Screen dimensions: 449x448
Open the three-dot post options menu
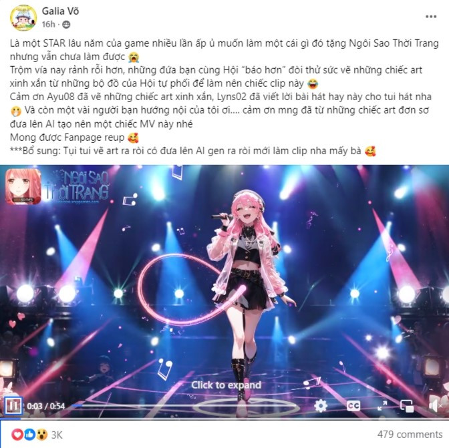pos(431,17)
